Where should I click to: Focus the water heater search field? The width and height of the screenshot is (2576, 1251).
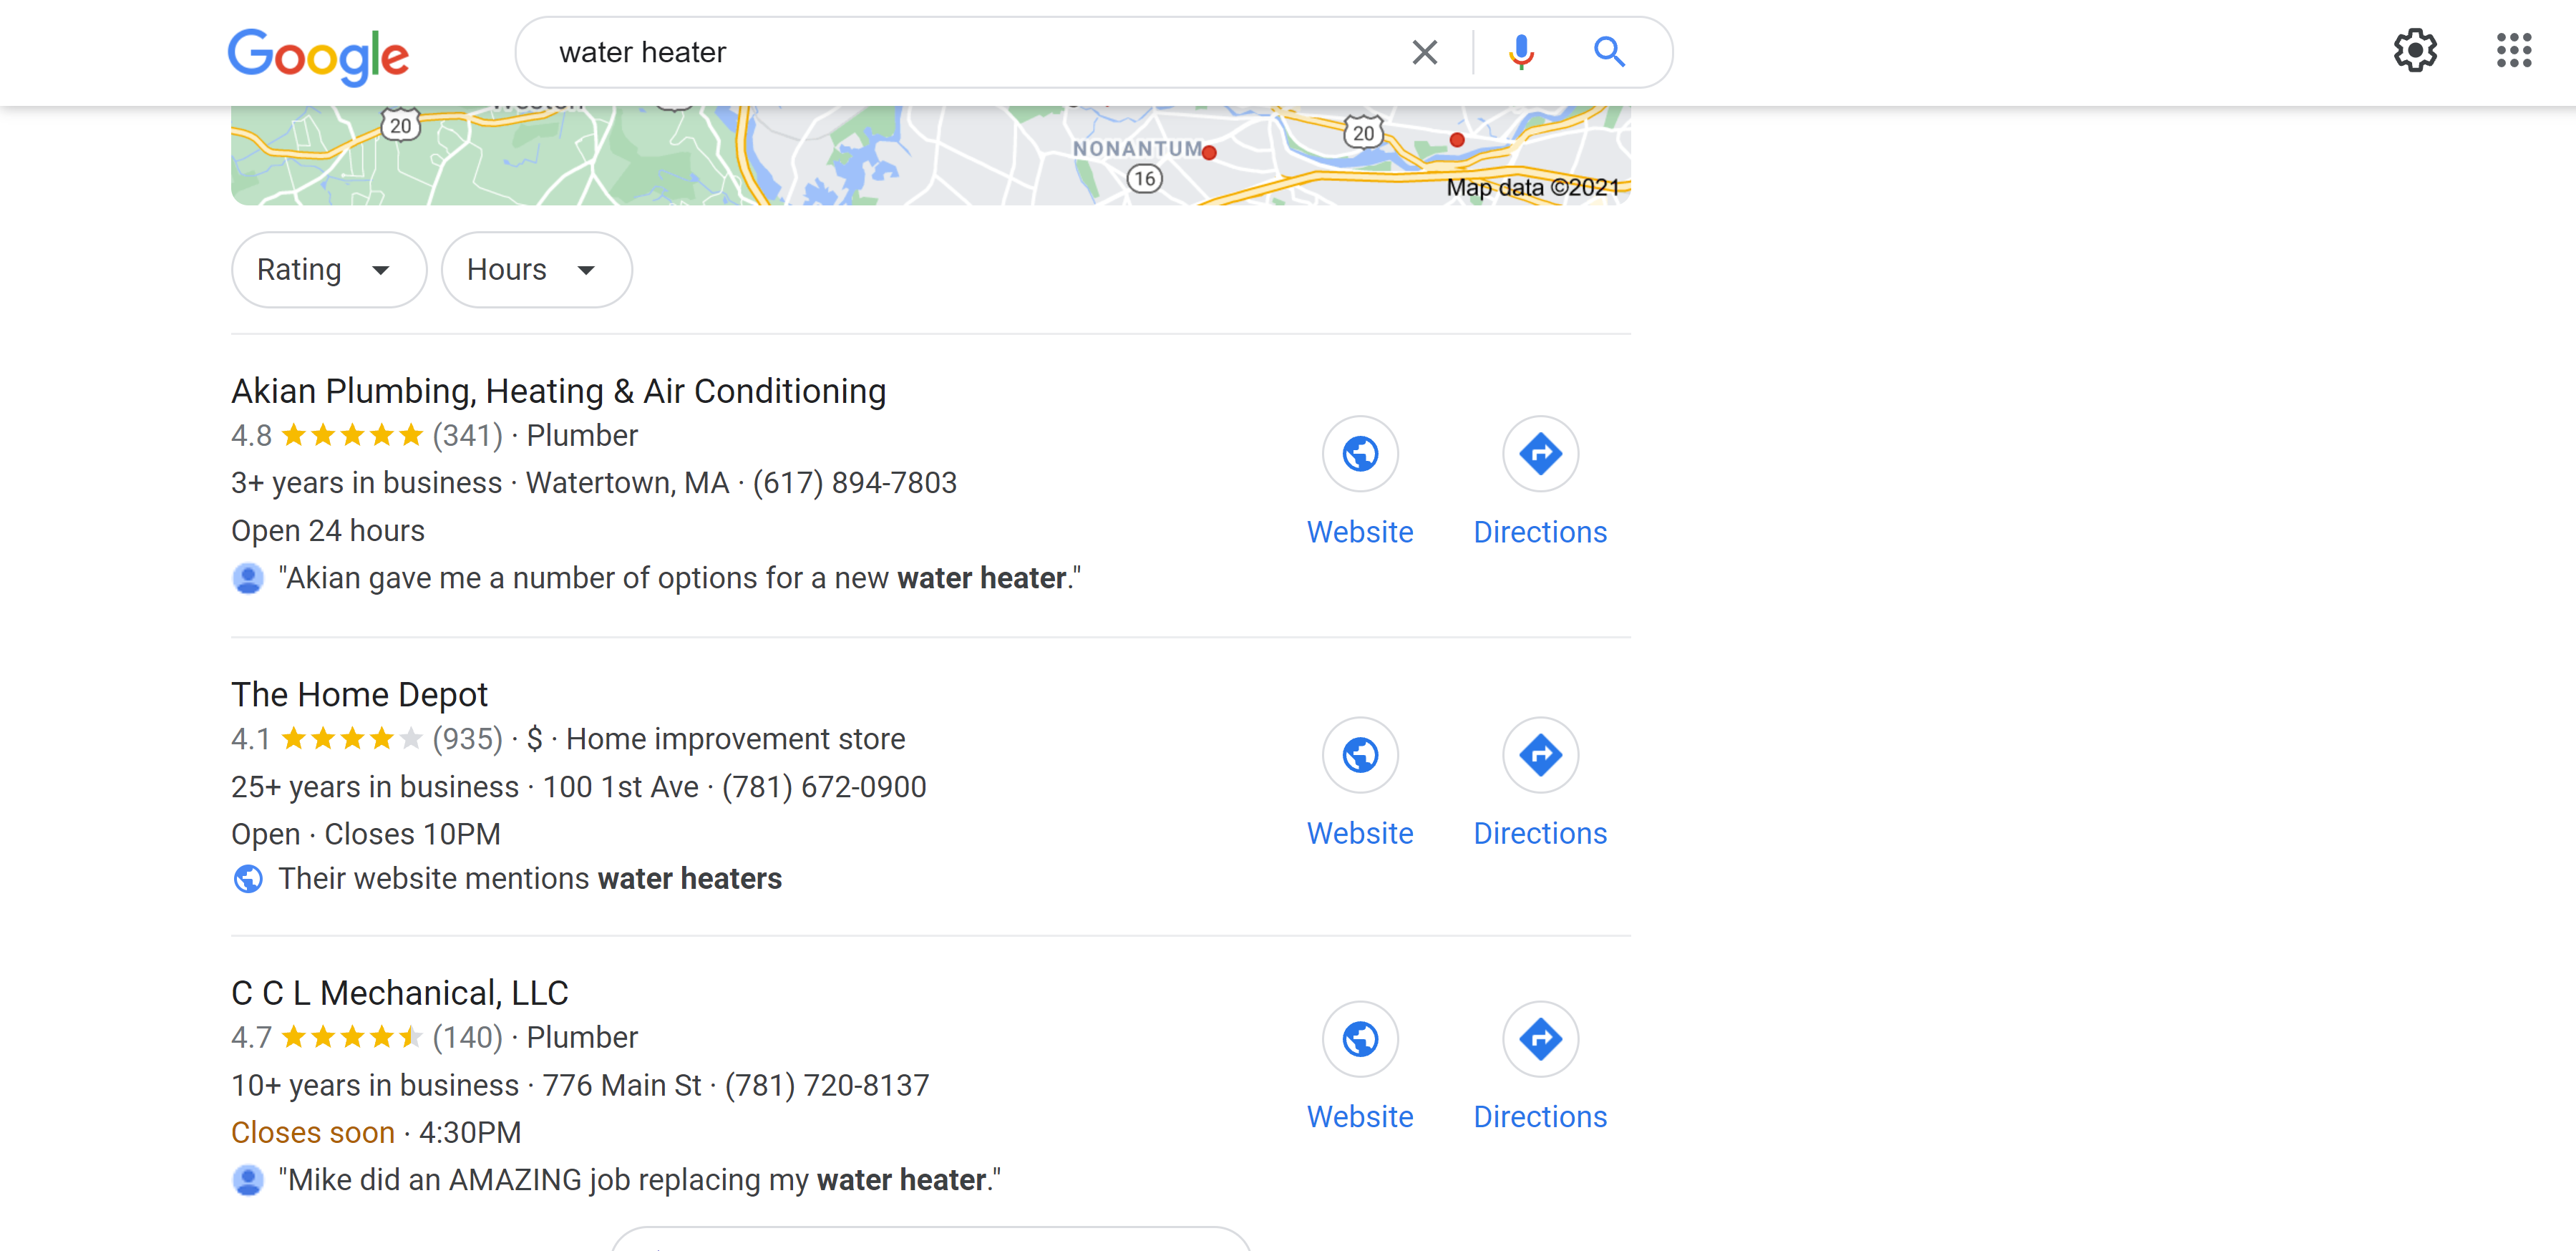(960, 52)
